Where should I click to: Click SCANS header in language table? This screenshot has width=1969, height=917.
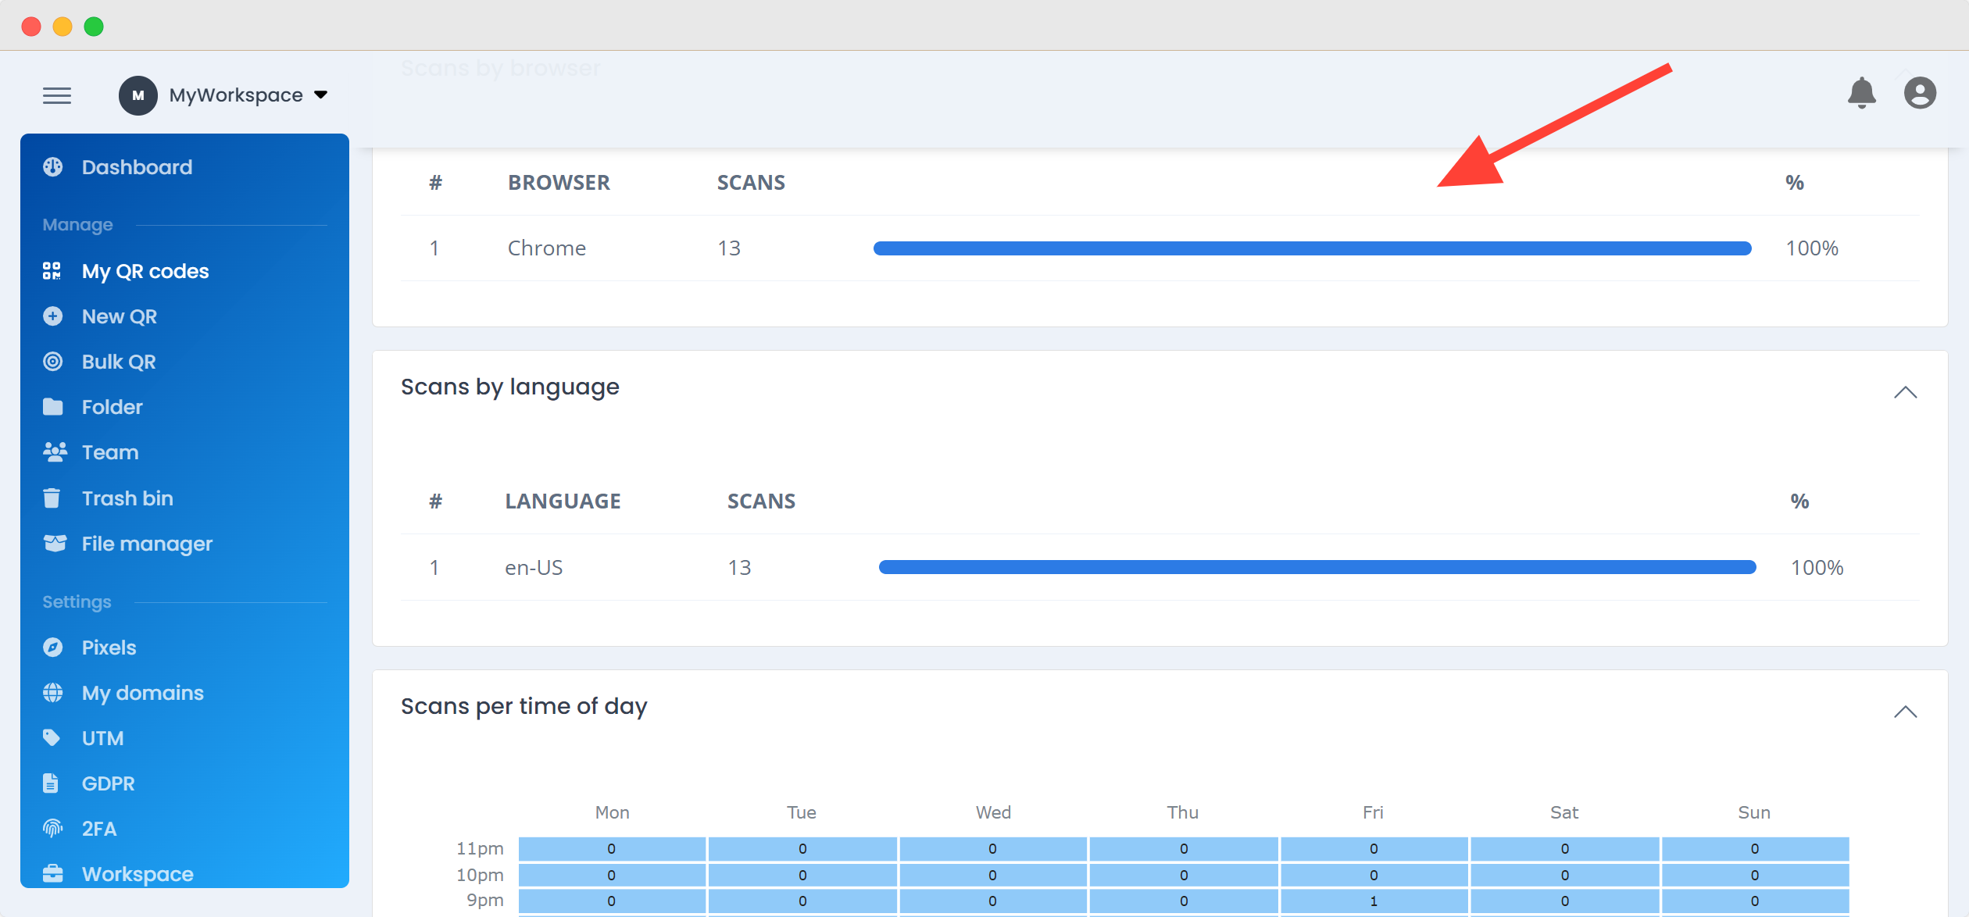click(x=761, y=501)
